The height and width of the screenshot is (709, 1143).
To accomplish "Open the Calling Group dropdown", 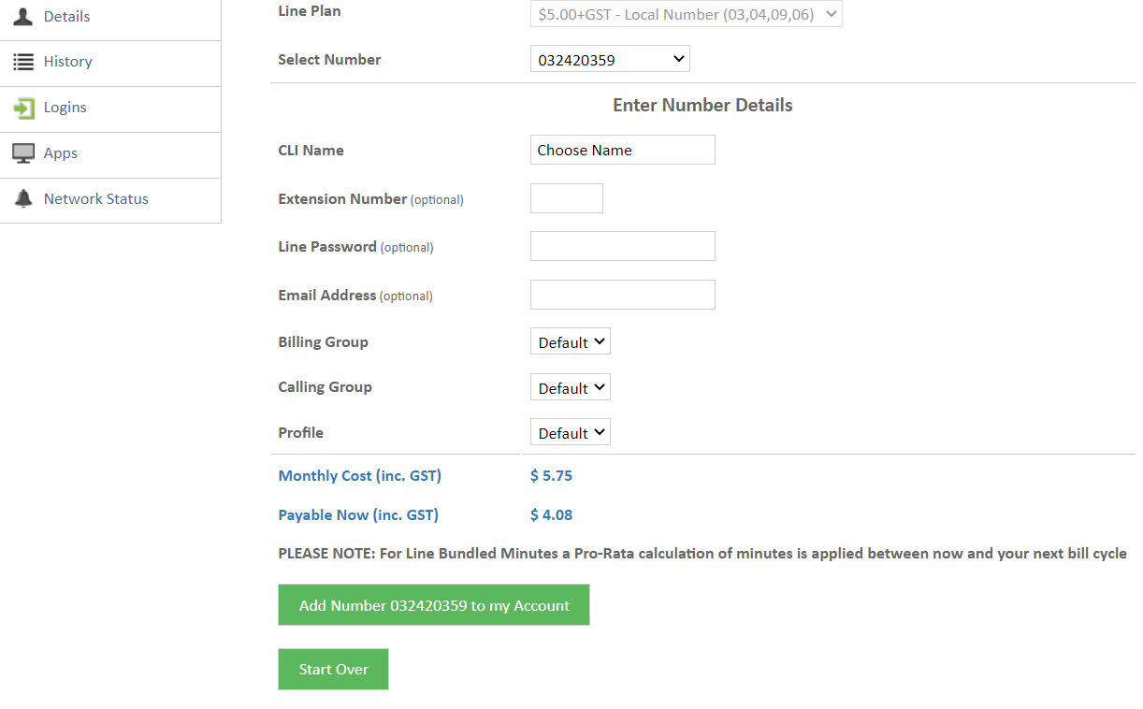I will 571,387.
